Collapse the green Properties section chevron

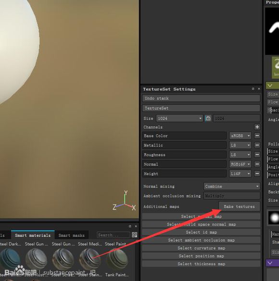[270, 86]
